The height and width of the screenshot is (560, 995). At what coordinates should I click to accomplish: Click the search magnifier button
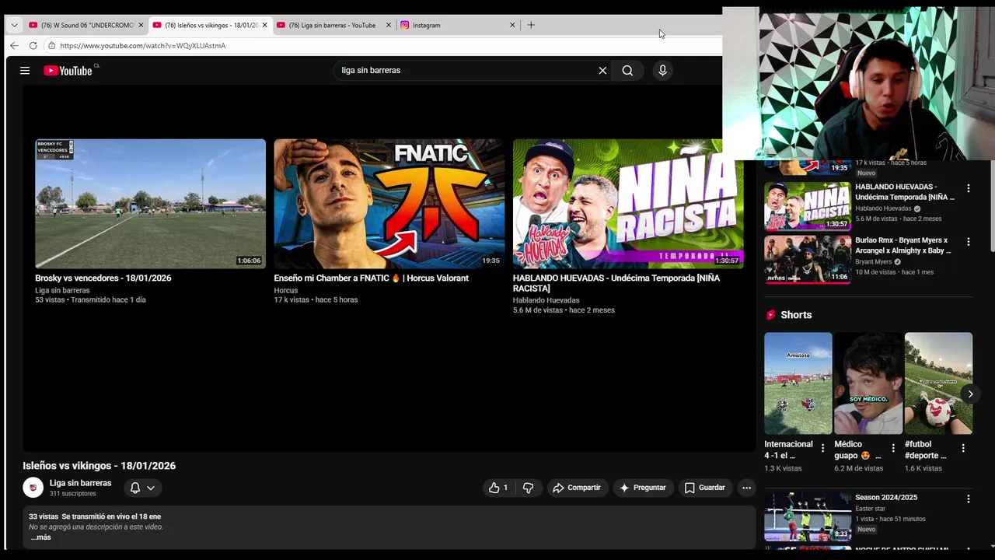(x=627, y=71)
